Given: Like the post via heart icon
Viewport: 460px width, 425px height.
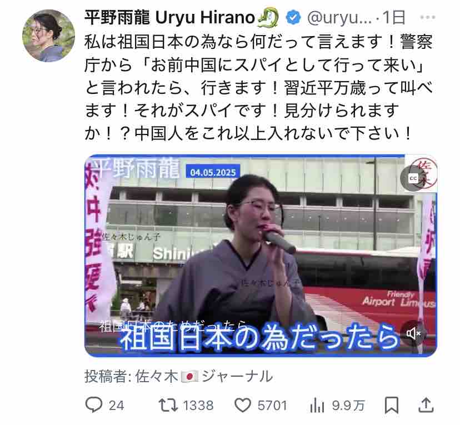Looking at the screenshot, I should (x=243, y=406).
